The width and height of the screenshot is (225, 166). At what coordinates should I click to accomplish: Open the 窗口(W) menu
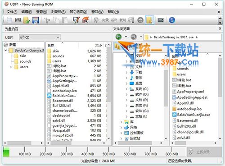(97, 12)
